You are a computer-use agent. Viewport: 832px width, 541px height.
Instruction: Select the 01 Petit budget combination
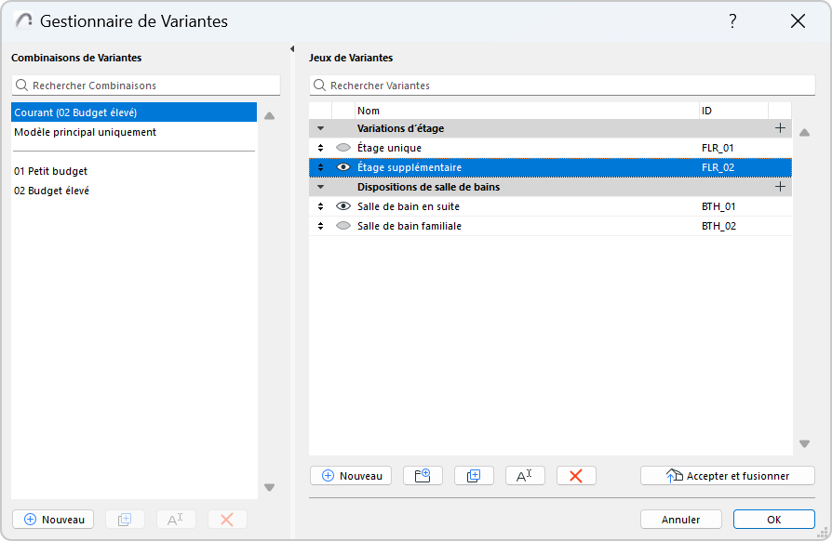coord(51,171)
